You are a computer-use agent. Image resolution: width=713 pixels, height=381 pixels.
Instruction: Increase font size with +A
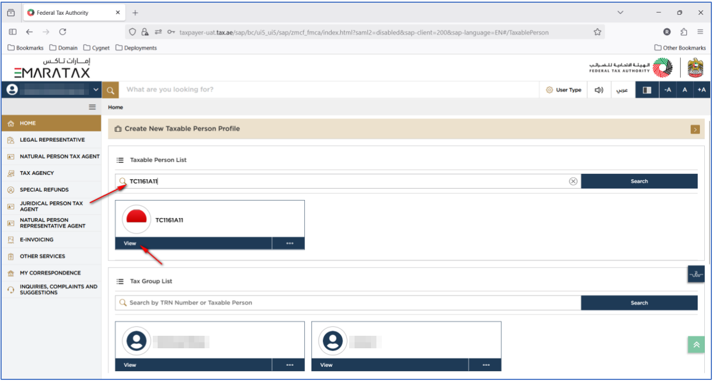[702, 90]
